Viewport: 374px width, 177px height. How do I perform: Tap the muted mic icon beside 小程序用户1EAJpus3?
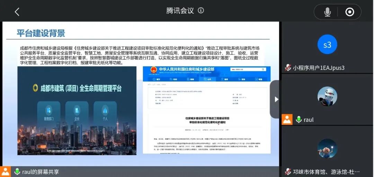click(288, 68)
